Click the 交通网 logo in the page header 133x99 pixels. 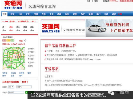click(x=13, y=5)
